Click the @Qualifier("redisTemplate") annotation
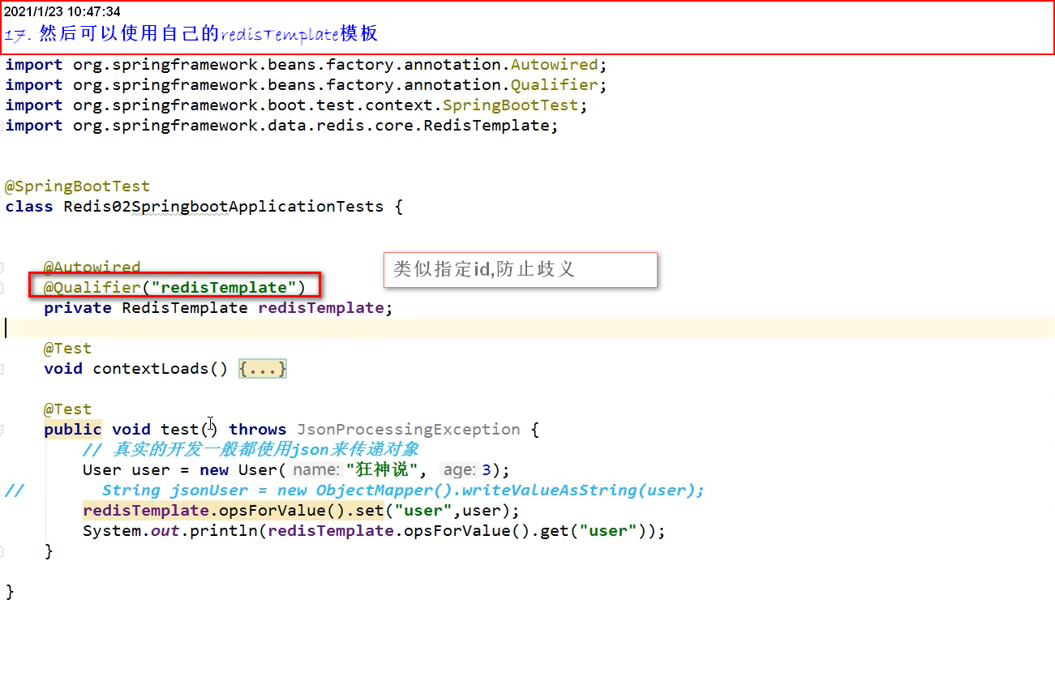This screenshot has width=1055, height=681. [174, 288]
